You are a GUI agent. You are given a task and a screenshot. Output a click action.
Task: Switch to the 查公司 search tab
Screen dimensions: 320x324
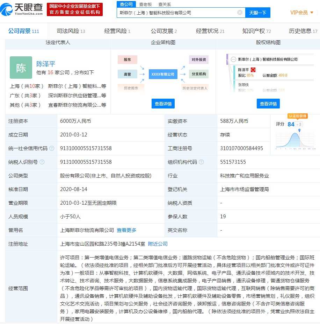[126, 4]
